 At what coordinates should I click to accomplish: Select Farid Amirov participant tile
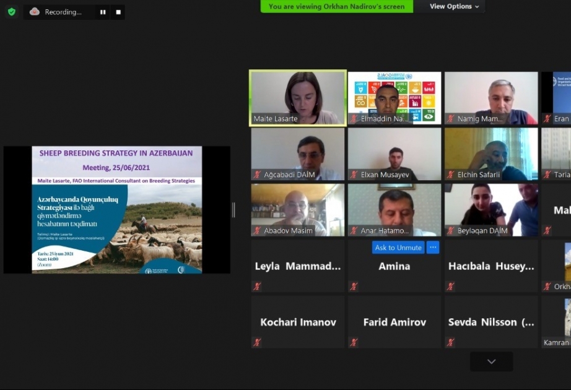tap(394, 323)
